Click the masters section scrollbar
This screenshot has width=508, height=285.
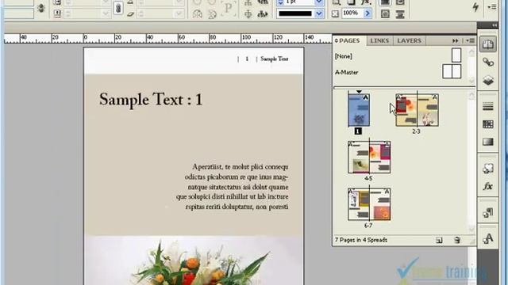click(471, 66)
